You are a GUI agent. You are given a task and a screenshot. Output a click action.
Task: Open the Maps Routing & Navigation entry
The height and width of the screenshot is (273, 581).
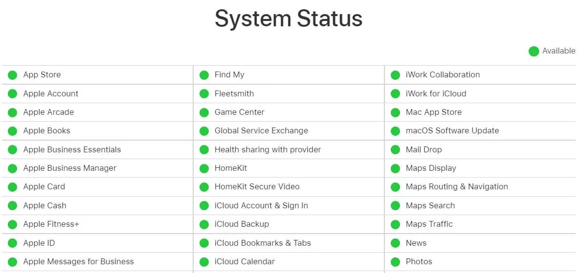pyautogui.click(x=457, y=186)
